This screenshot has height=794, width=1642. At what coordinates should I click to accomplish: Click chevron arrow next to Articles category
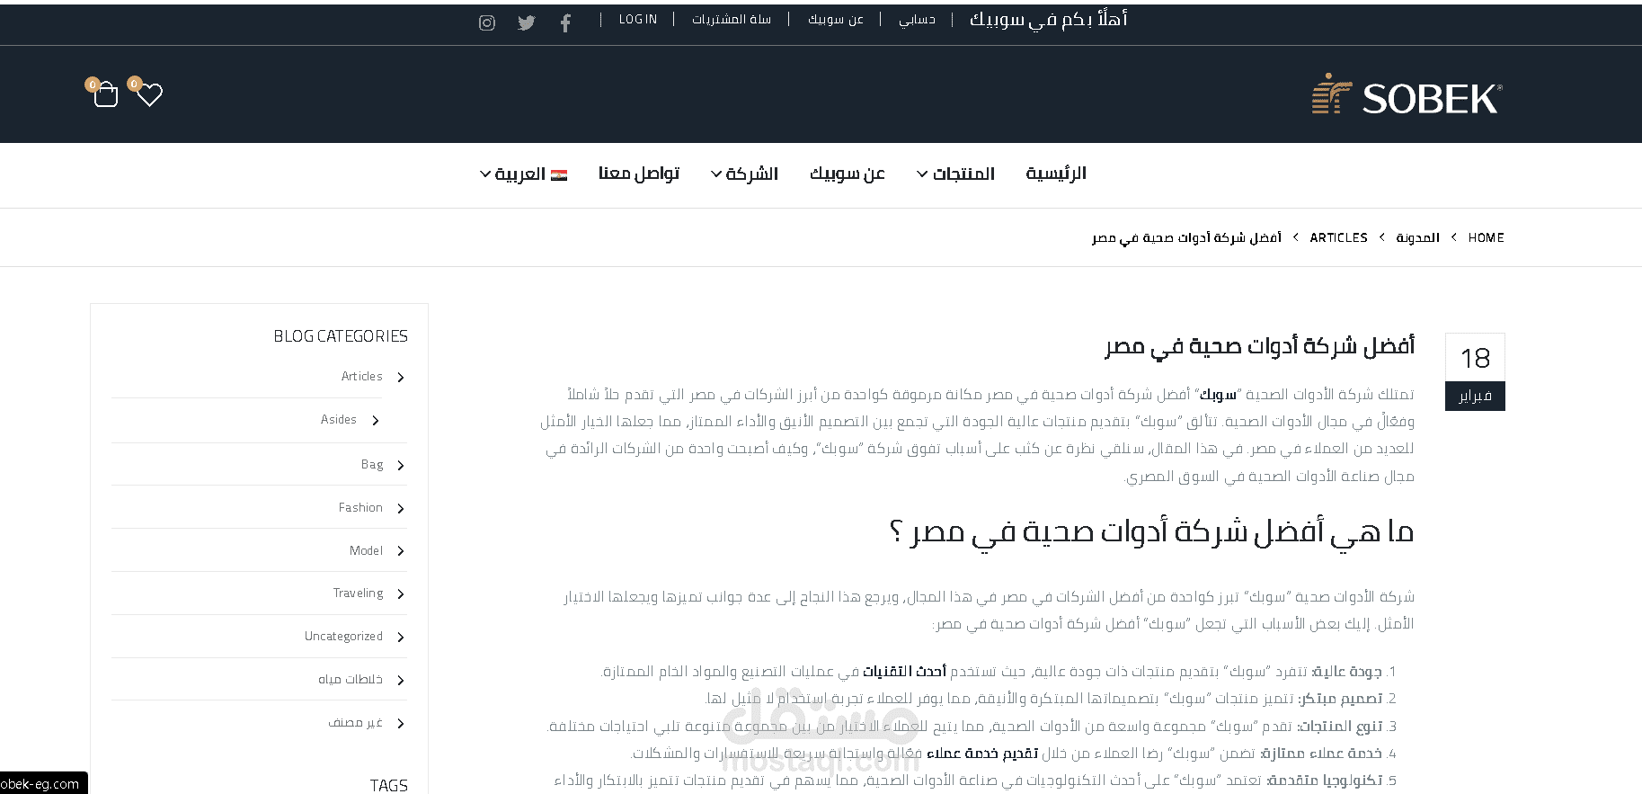[x=401, y=378]
